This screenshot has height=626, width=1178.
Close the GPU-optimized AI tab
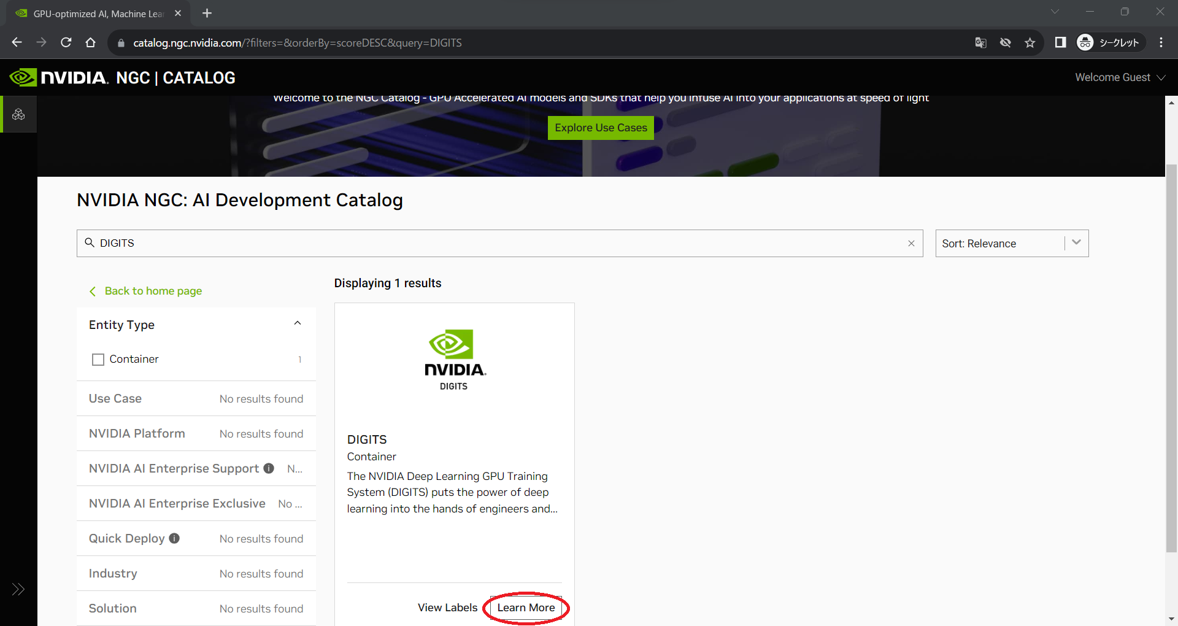click(x=178, y=13)
